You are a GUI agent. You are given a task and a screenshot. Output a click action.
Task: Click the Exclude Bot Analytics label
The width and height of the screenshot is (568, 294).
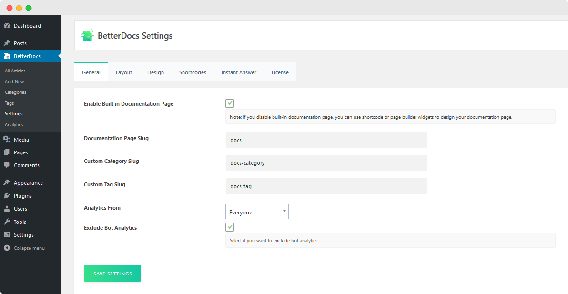click(110, 228)
